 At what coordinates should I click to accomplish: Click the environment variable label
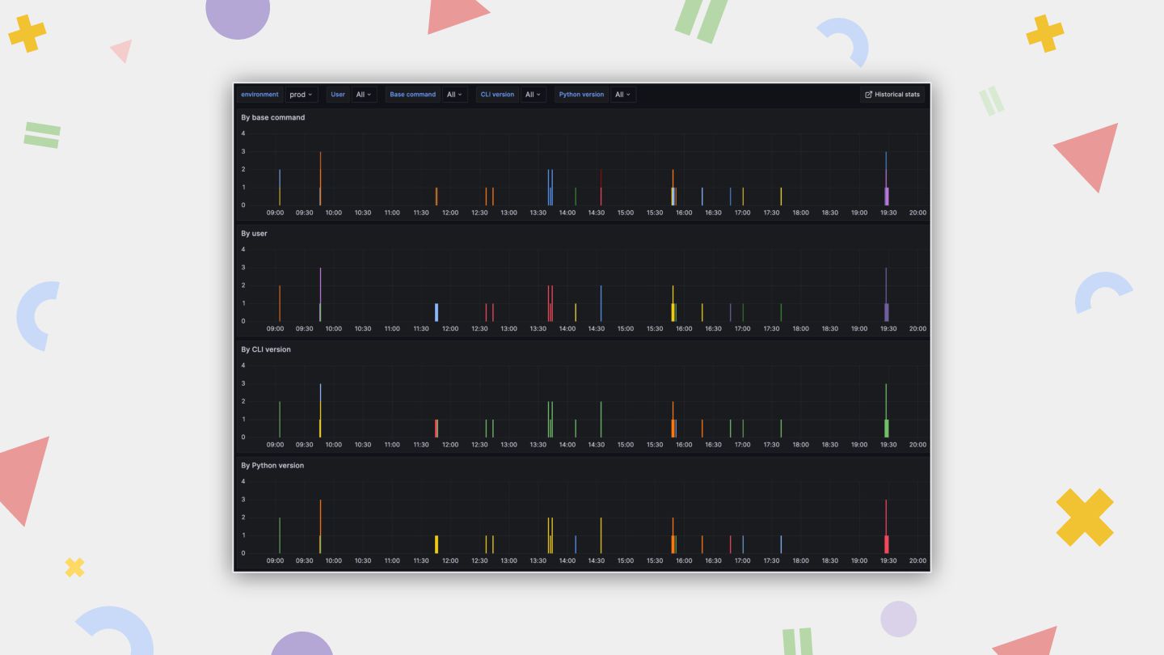259,95
